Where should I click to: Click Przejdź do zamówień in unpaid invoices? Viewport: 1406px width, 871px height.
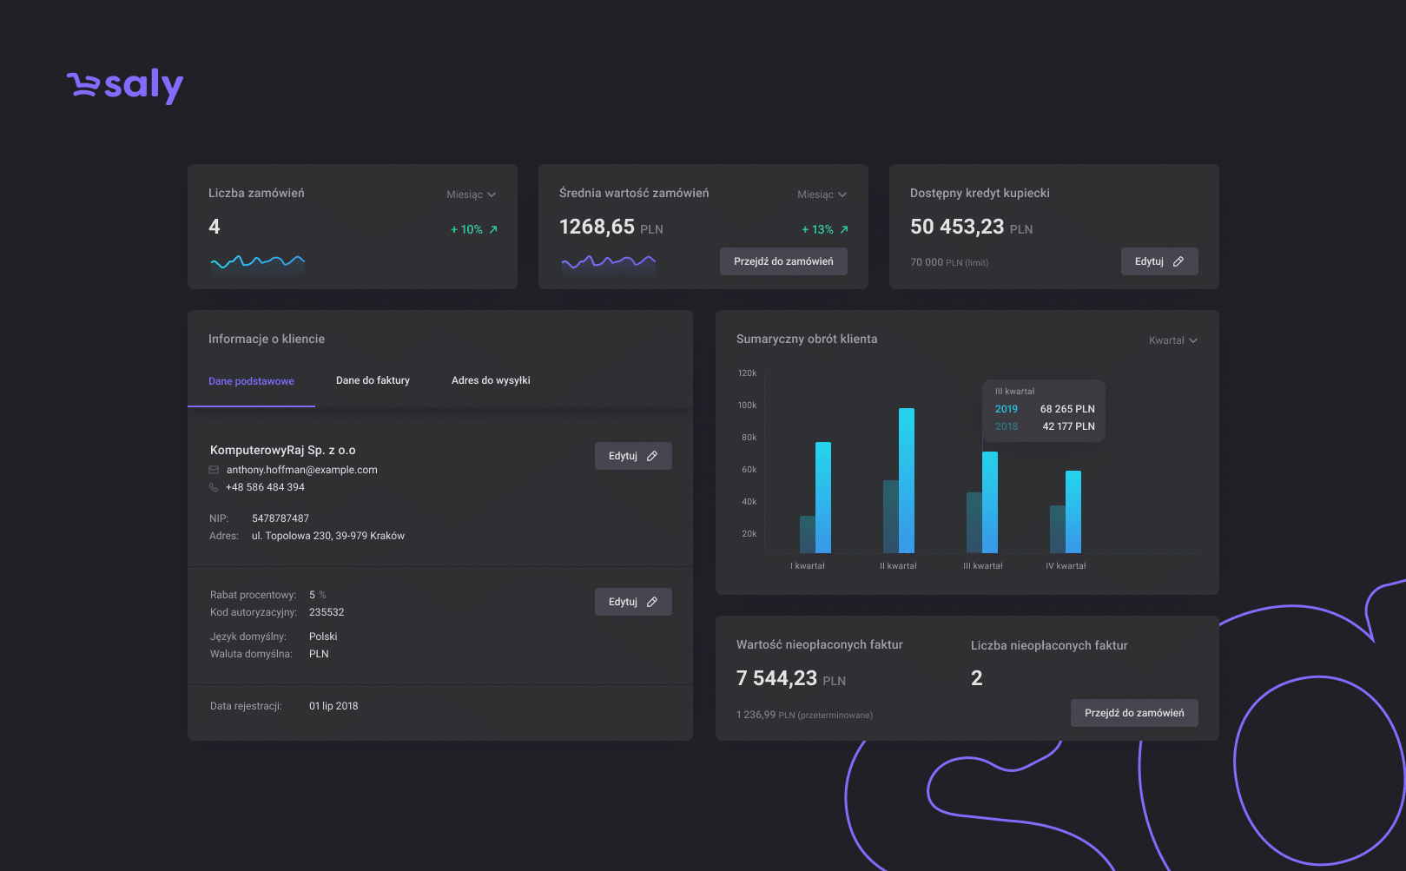tap(1134, 713)
